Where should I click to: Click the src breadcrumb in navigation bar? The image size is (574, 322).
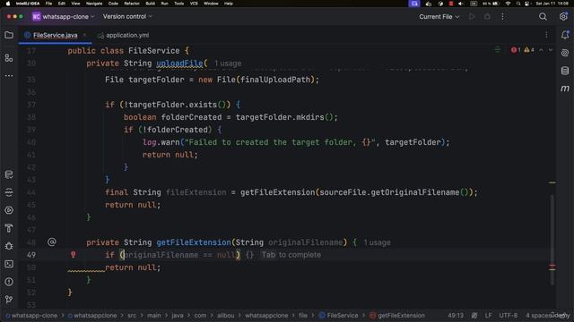(132, 316)
